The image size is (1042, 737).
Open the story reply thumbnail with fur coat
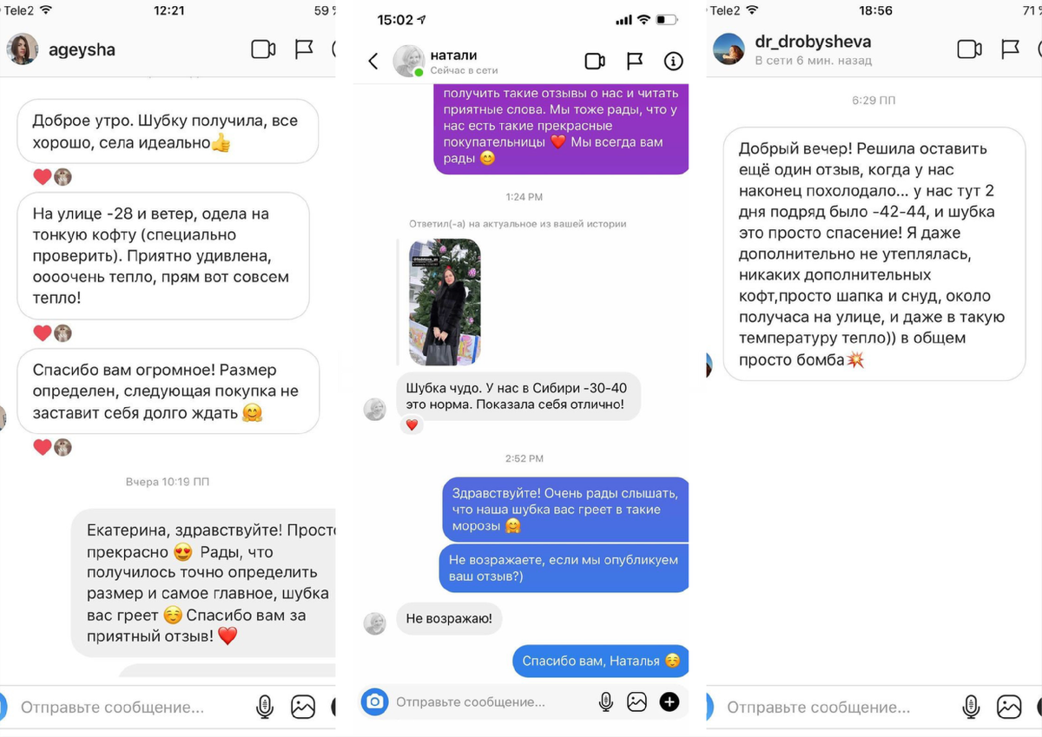445,302
